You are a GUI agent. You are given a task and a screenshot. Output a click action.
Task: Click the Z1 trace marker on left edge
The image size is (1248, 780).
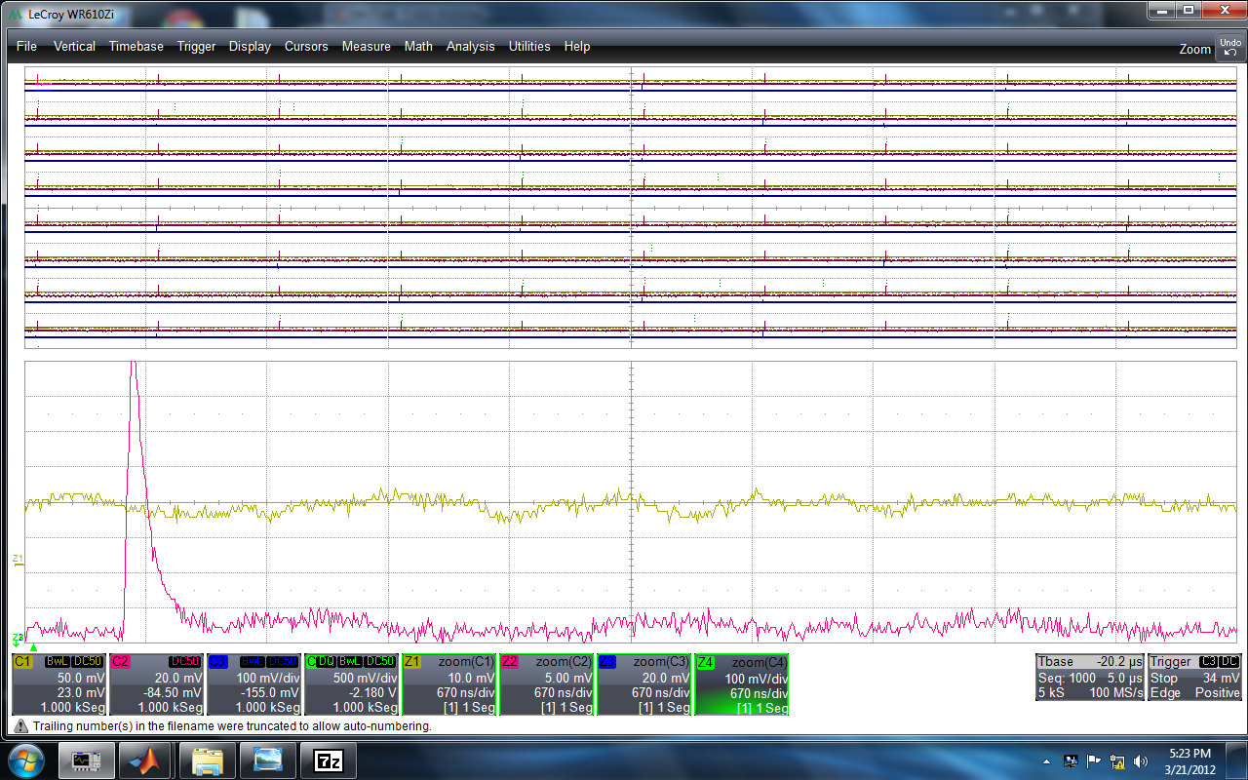pos(18,559)
